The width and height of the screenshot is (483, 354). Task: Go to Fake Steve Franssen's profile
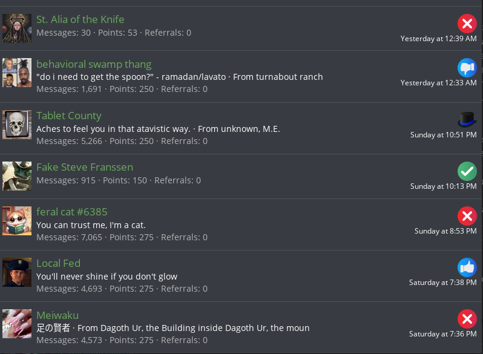tap(85, 167)
